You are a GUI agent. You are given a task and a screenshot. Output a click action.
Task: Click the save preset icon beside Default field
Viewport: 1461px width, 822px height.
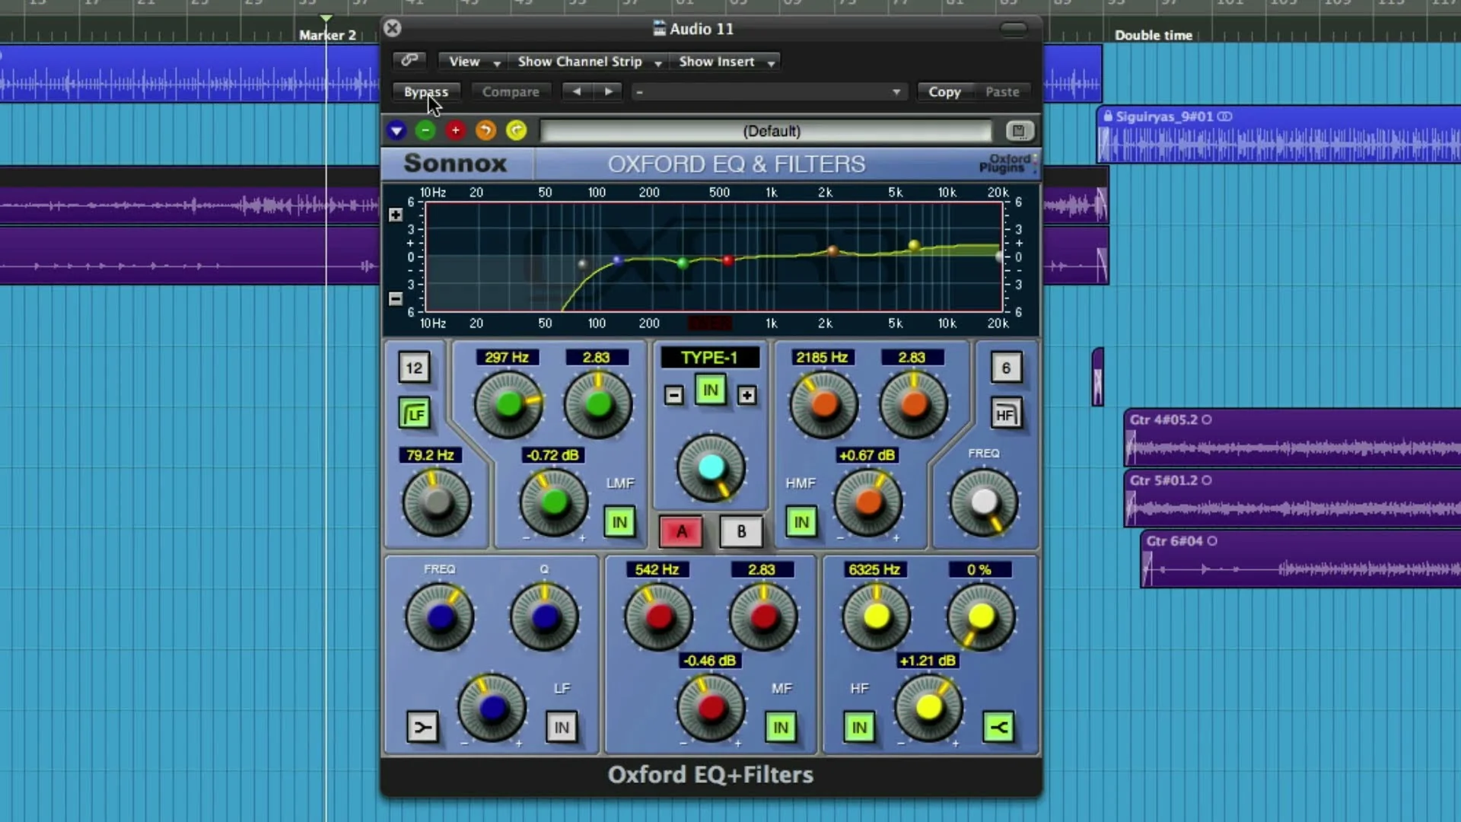pyautogui.click(x=1019, y=131)
